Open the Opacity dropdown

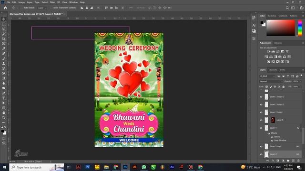300,81
